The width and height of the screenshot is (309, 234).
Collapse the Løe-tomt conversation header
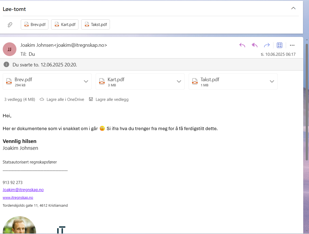pos(293,8)
